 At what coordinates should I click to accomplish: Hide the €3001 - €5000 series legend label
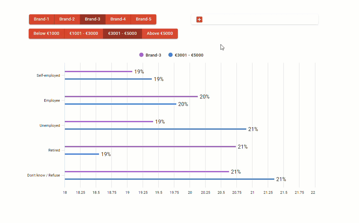[x=189, y=55]
